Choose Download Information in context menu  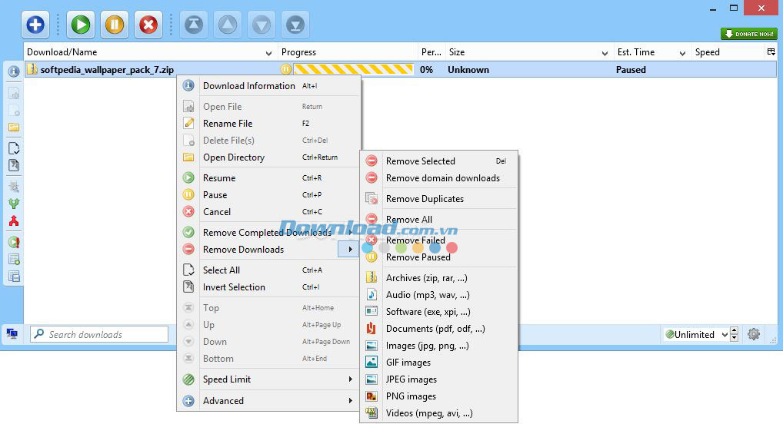click(x=270, y=86)
